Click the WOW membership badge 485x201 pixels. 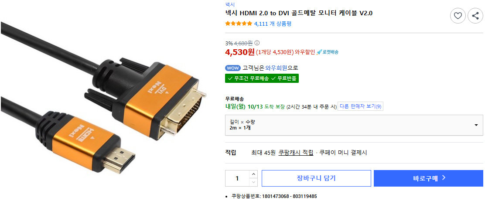click(232, 68)
